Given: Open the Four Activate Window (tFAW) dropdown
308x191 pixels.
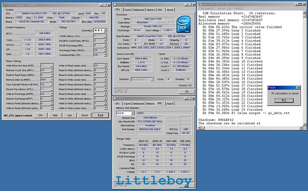Looking at the screenshot, I should click(52, 84).
